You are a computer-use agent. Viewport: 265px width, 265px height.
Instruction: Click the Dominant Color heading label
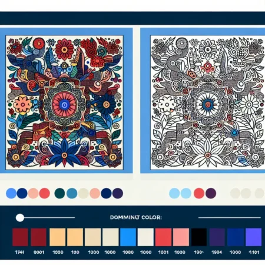[136, 217]
